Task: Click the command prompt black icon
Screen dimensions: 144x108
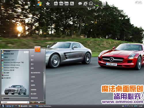Action: click(x=3, y=78)
